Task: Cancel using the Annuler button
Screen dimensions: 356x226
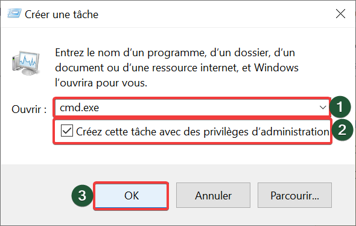Action: click(213, 195)
